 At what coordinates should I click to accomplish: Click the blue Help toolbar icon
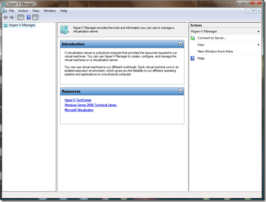(29, 17)
